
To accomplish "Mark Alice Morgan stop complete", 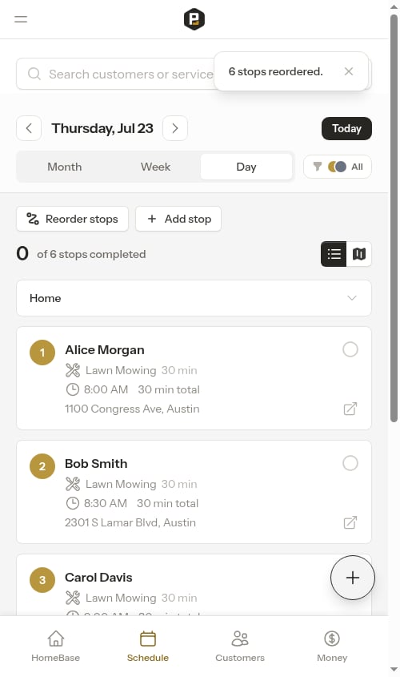I will tap(350, 349).
